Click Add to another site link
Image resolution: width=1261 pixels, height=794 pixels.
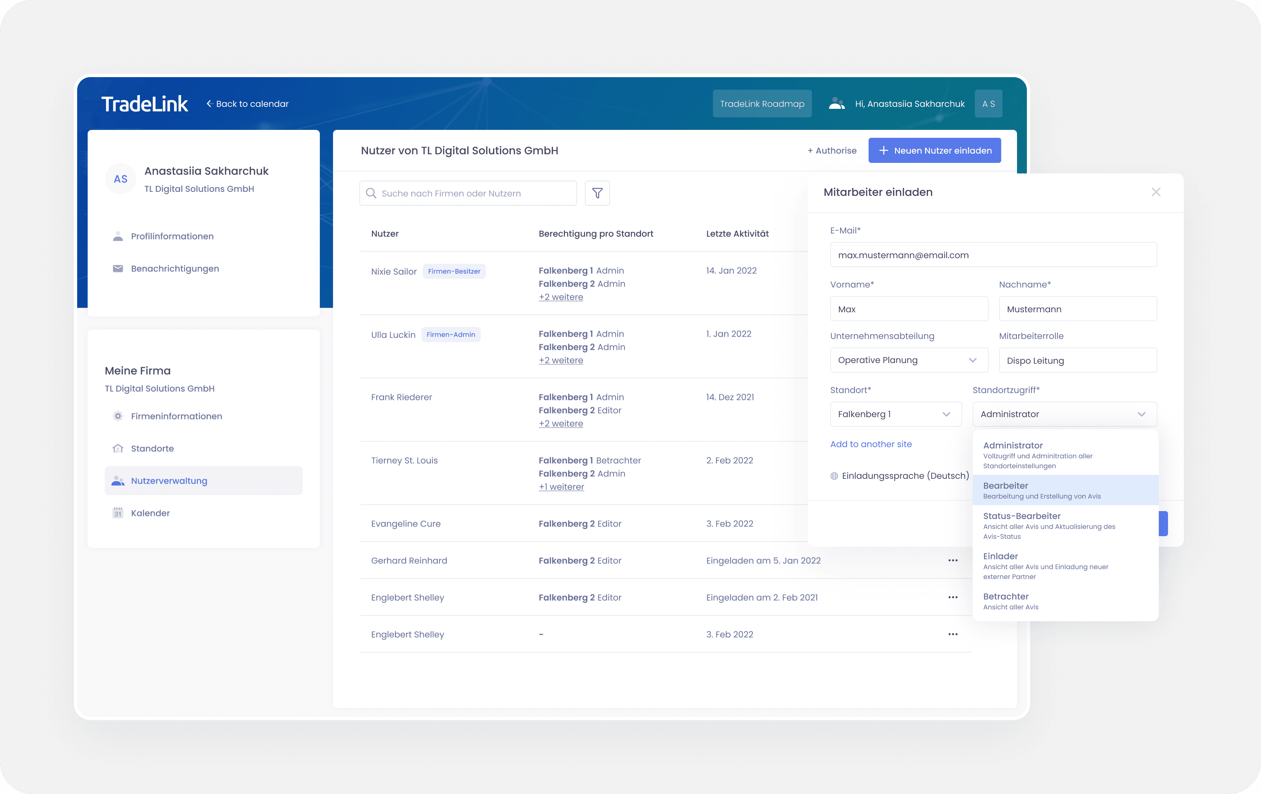point(871,444)
